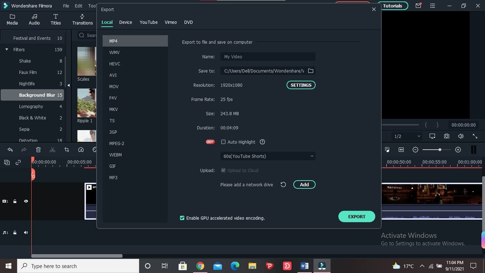Click the fullscreen preview arrows icon

tap(475, 136)
